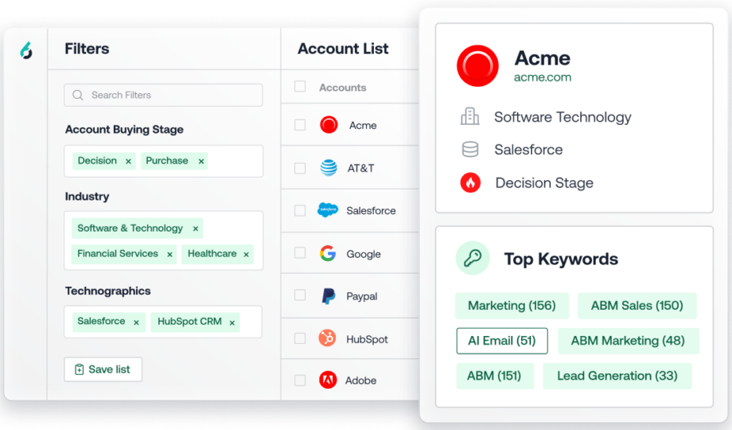Click the Acme red logo in account list

click(x=329, y=125)
